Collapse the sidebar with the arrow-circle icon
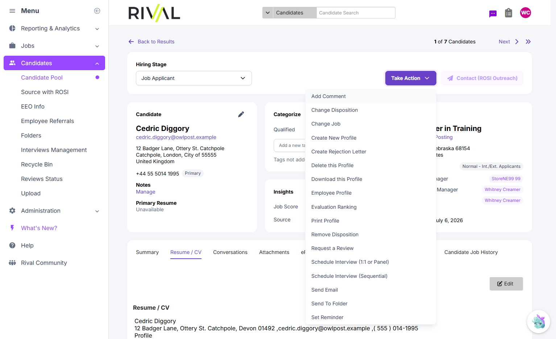Image resolution: width=556 pixels, height=339 pixels. tap(97, 11)
